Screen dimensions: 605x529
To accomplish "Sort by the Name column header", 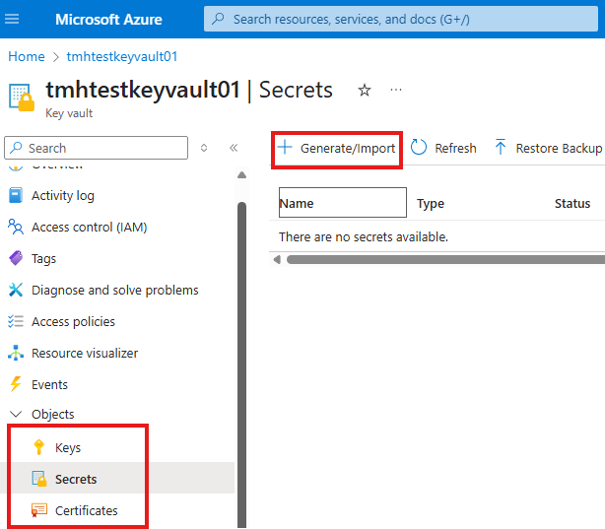I will tap(343, 203).
